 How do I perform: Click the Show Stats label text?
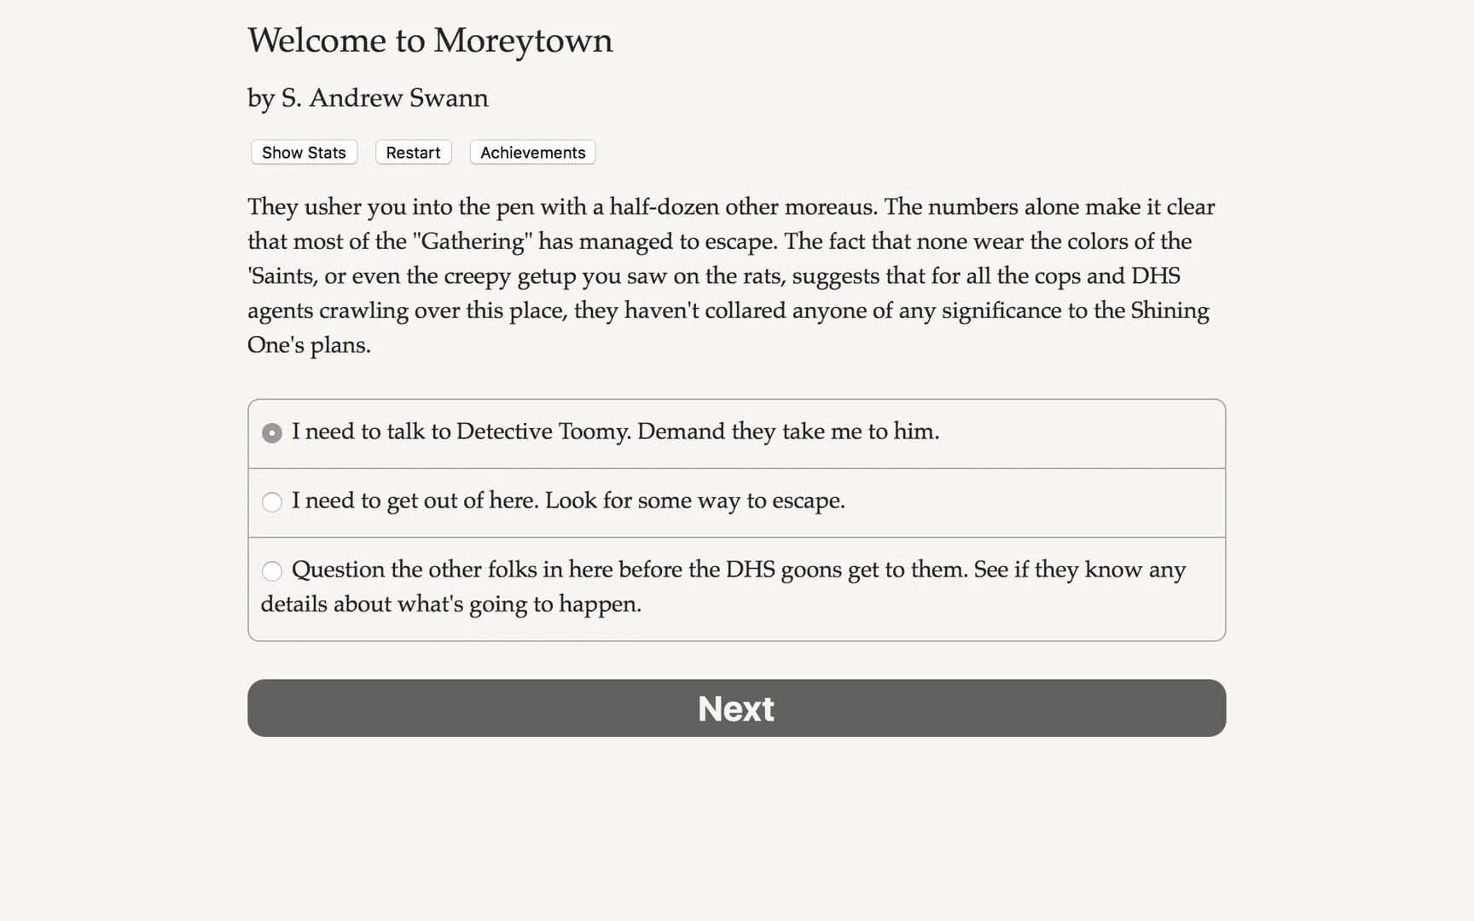click(x=303, y=152)
